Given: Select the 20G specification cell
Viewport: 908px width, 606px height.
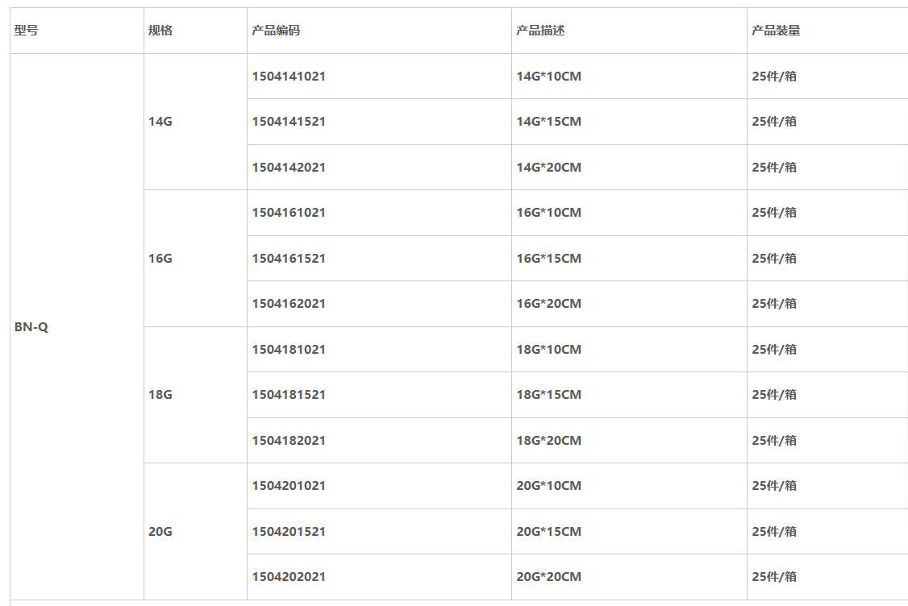Looking at the screenshot, I should click(160, 532).
